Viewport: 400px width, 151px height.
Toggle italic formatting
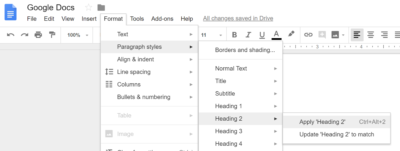[x=248, y=35]
